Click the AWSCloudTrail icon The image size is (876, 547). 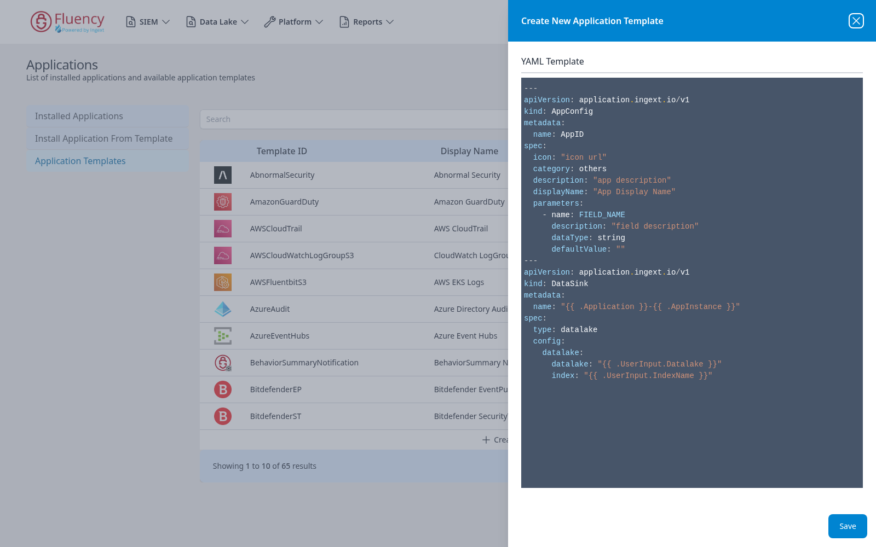click(x=223, y=229)
